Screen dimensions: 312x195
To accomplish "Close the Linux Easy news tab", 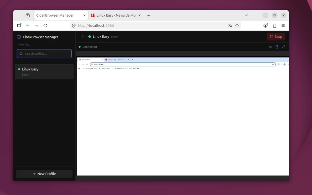I will point(140,15).
